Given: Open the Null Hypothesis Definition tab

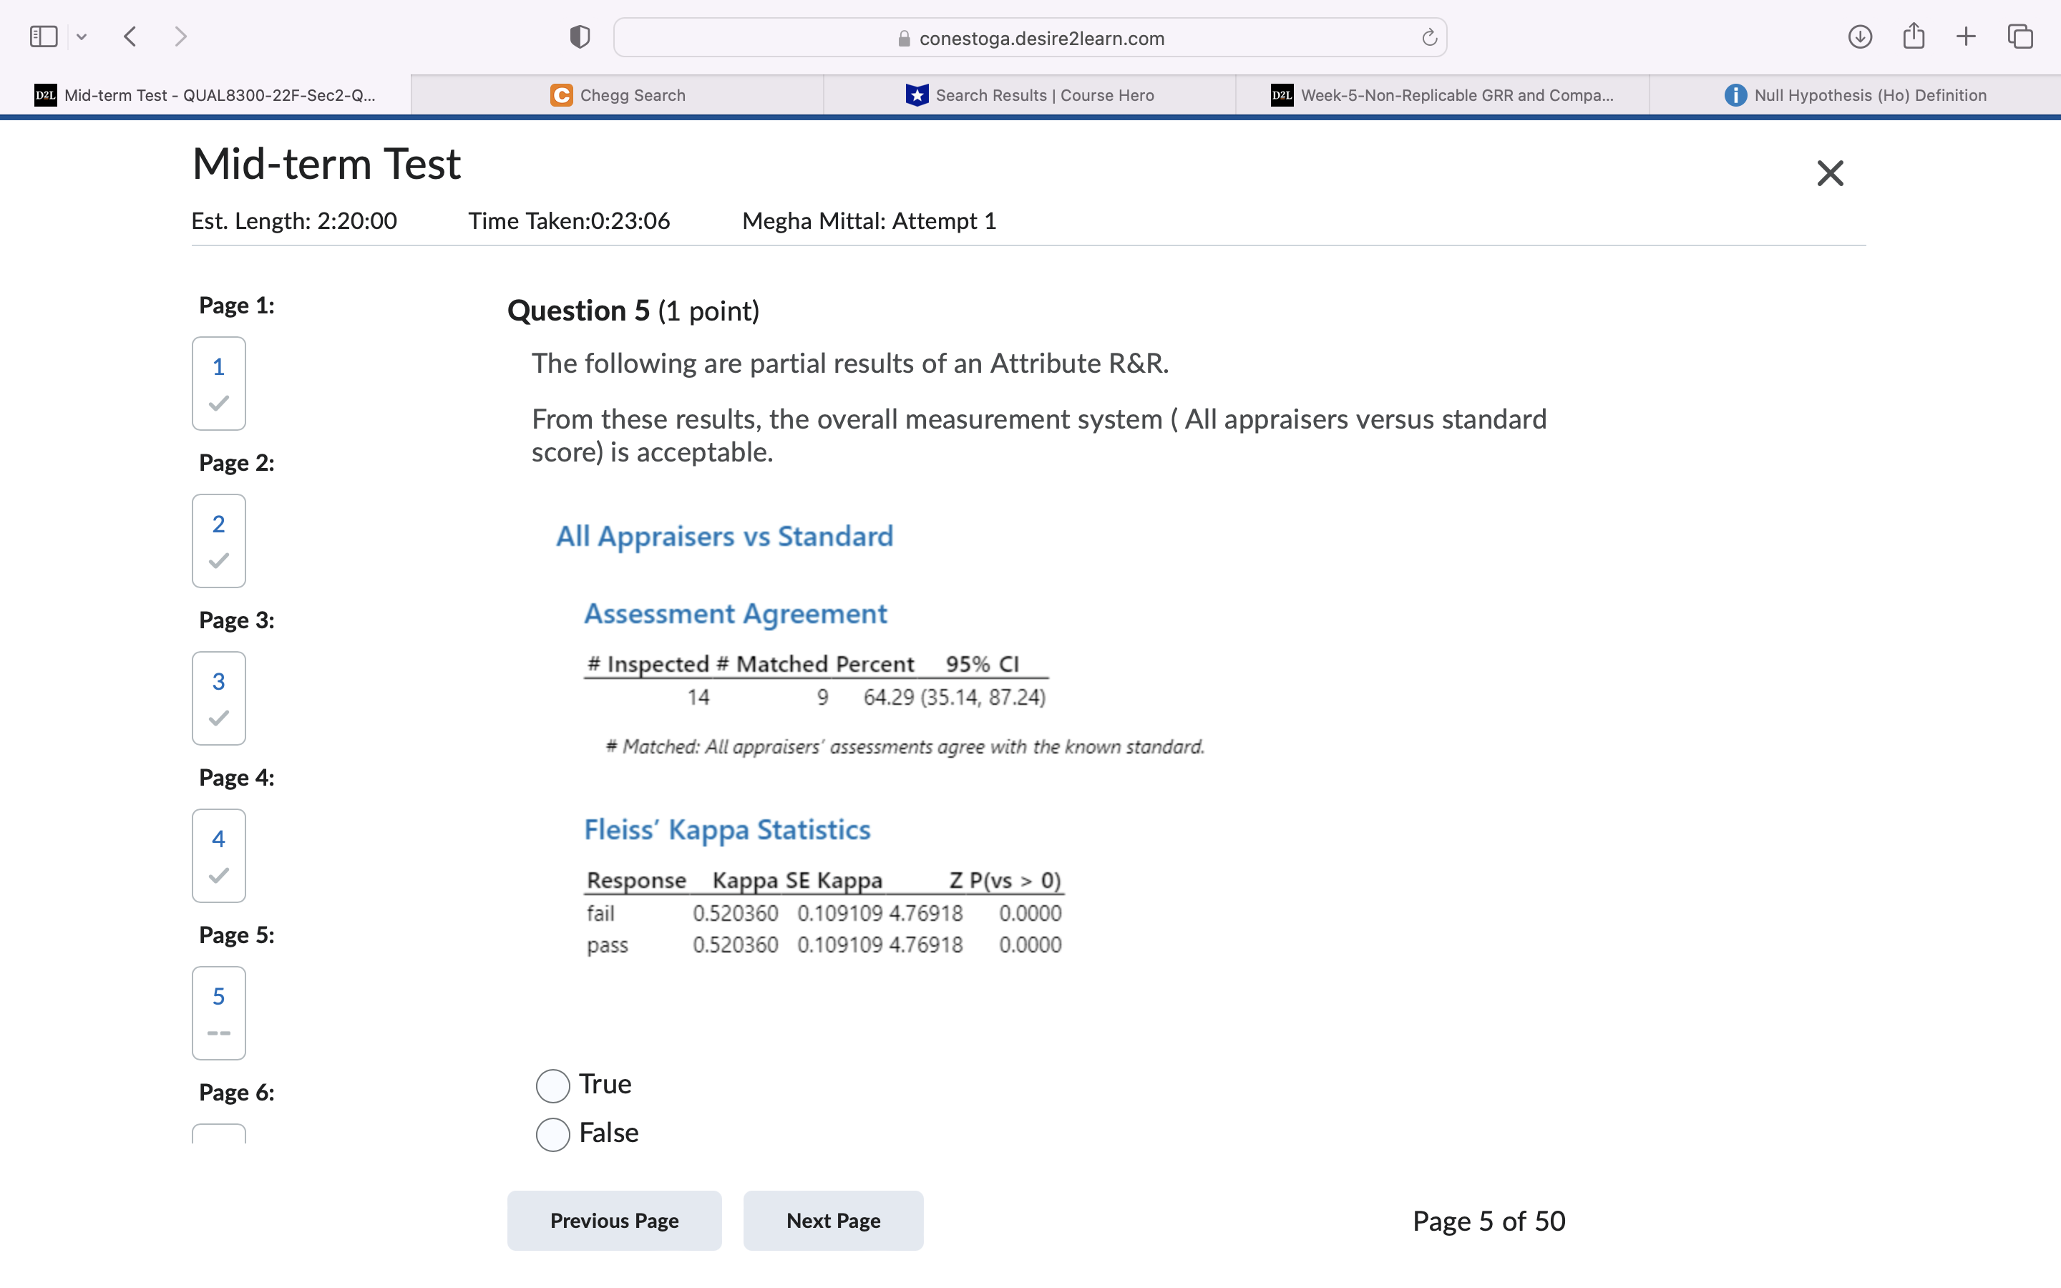Looking at the screenshot, I should coord(1855,95).
